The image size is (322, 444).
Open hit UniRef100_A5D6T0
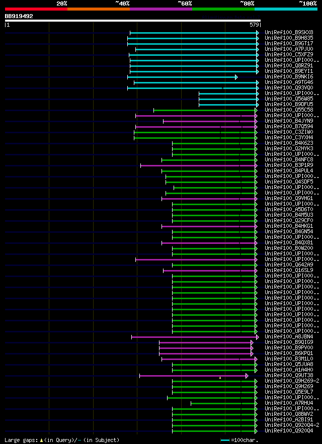(x=289, y=209)
